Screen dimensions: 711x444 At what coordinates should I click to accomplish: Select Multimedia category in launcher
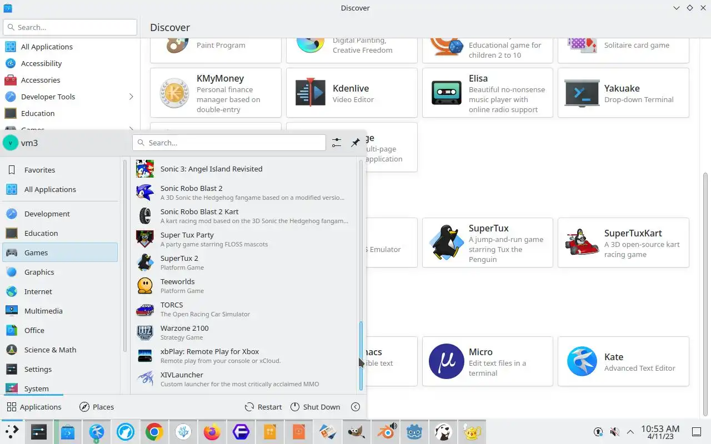coord(60,311)
